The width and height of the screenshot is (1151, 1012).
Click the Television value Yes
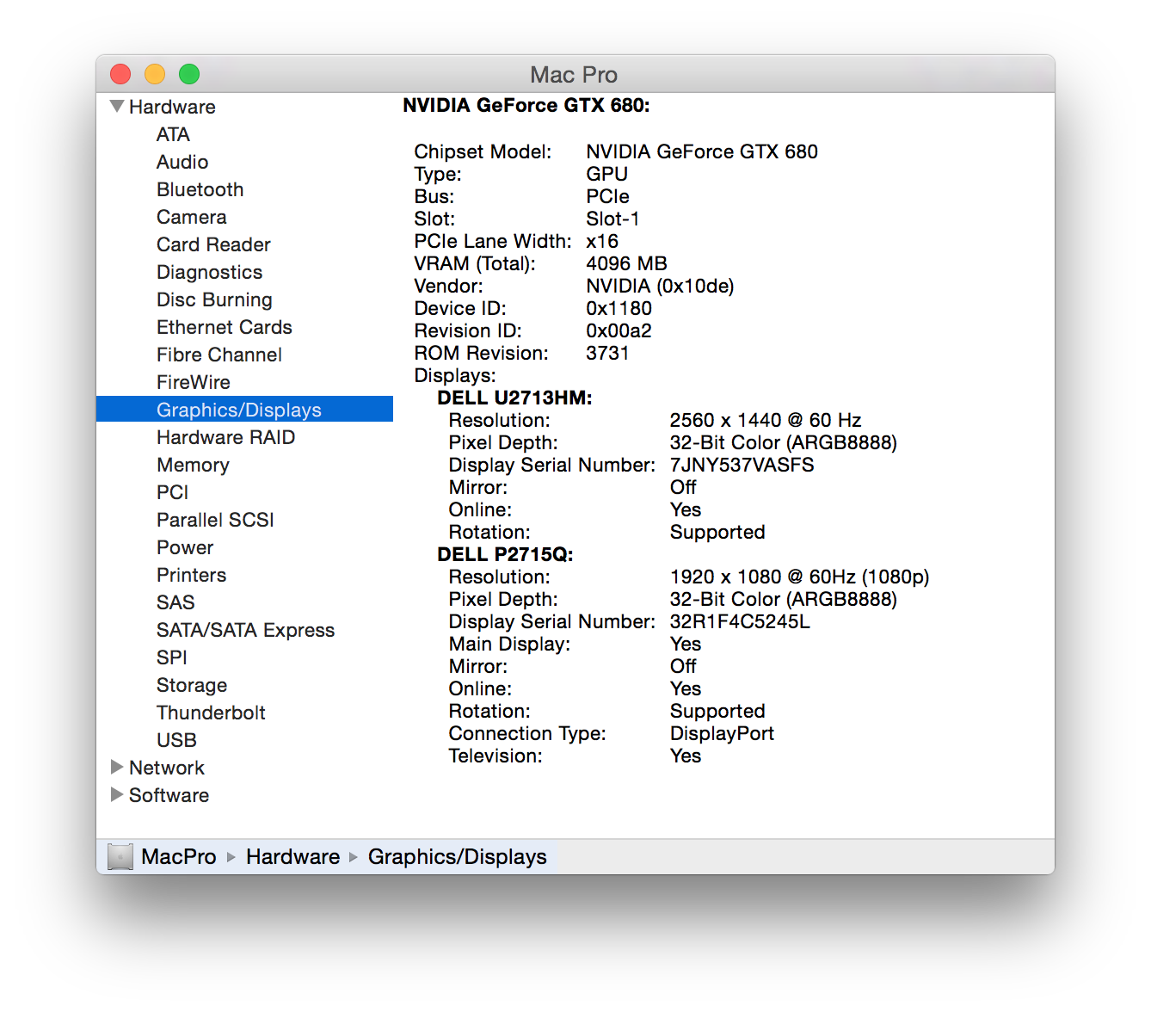(x=686, y=756)
